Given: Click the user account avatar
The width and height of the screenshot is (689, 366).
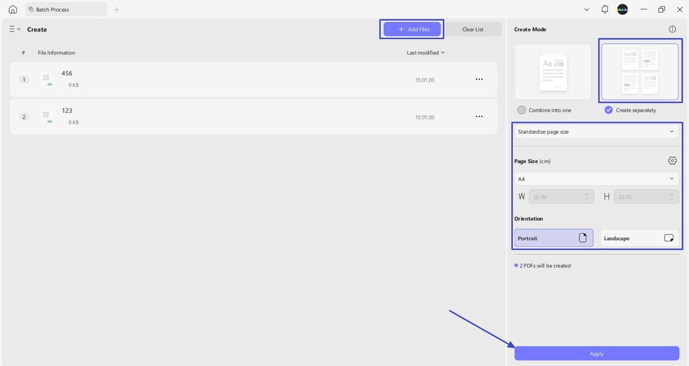Looking at the screenshot, I should pyautogui.click(x=622, y=9).
